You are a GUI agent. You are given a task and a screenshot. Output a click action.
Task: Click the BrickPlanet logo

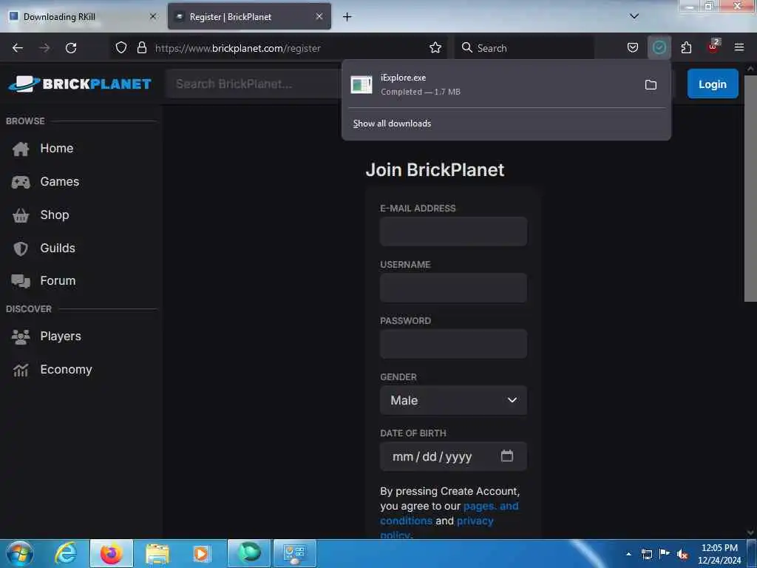(x=80, y=84)
